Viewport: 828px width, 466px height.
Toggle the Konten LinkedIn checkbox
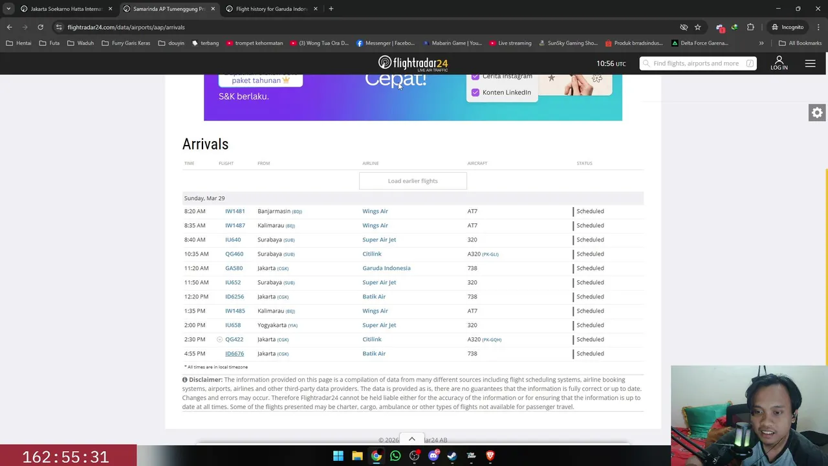[x=475, y=93]
